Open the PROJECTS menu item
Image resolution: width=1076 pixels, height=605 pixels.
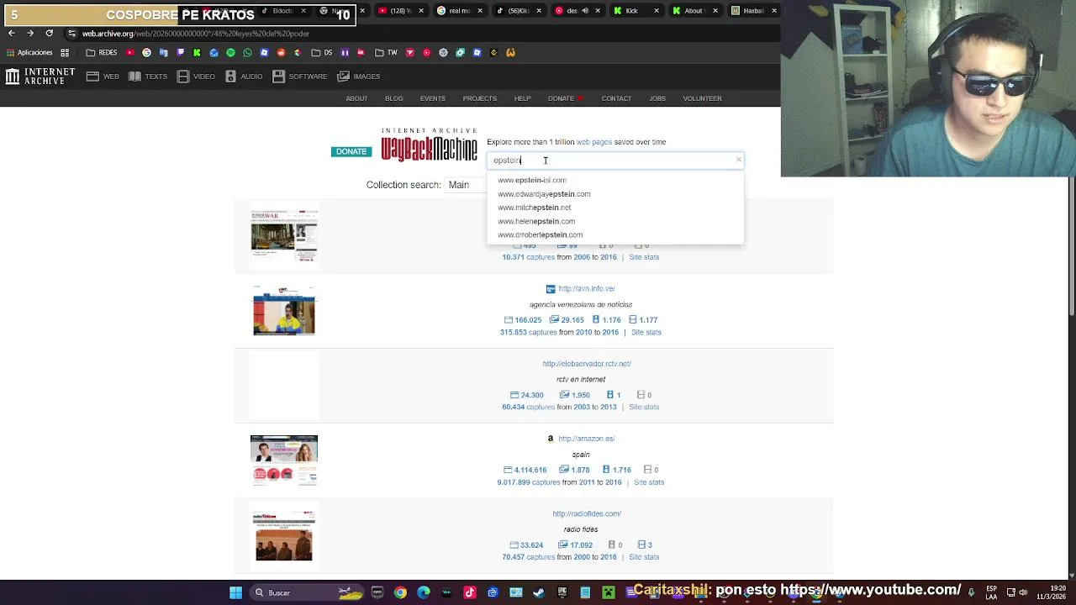point(480,98)
